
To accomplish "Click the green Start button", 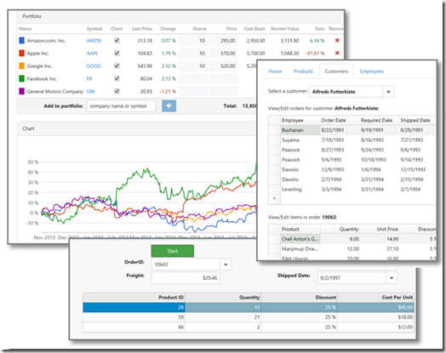I will click(x=173, y=251).
